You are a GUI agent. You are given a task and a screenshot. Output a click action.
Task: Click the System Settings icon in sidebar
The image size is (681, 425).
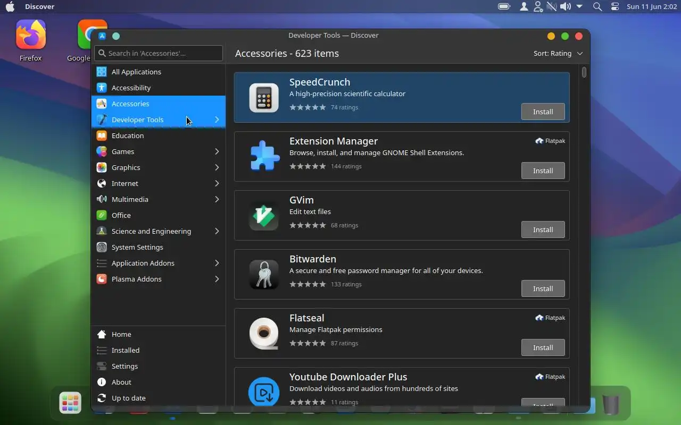102,247
